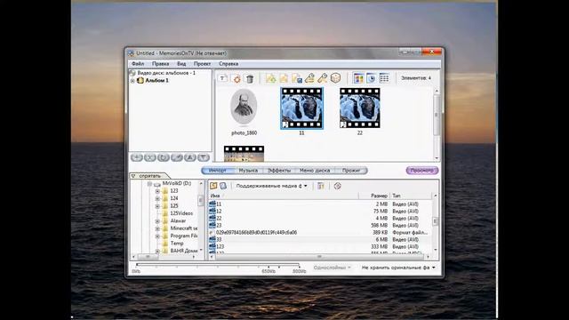Image resolution: width=569 pixels, height=320 pixels.
Task: Select the video thumbnail labeled 11
Action: (301, 108)
